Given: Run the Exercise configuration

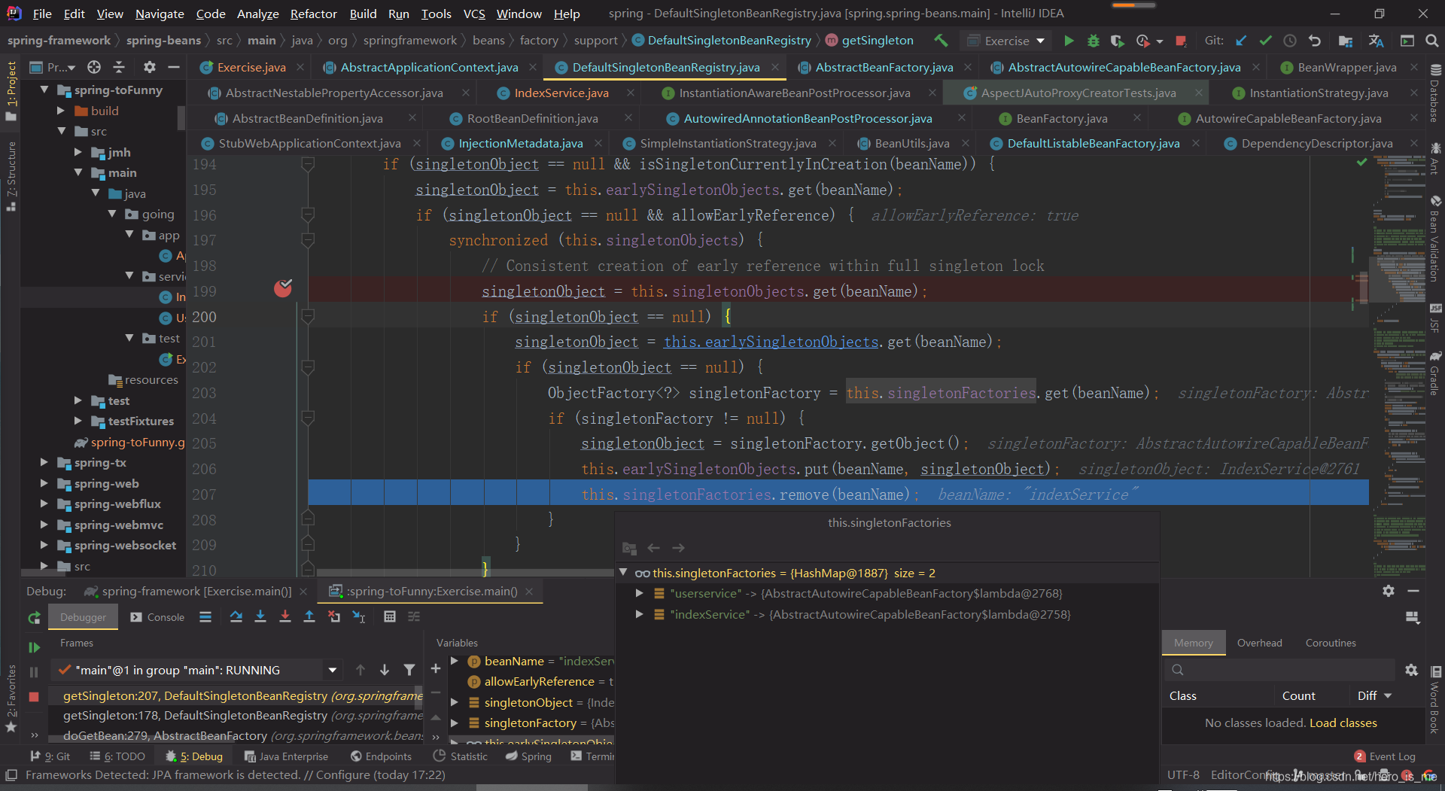Looking at the screenshot, I should tap(1069, 41).
